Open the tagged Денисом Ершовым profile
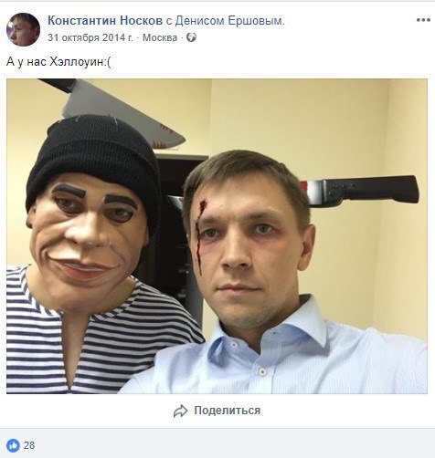Viewport: 435px width, 458px height. click(229, 21)
